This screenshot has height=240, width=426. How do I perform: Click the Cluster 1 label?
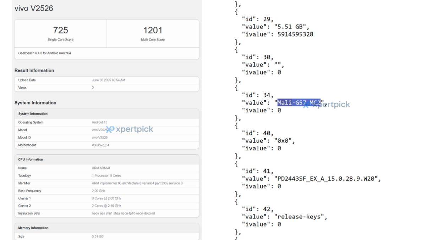coord(24,198)
